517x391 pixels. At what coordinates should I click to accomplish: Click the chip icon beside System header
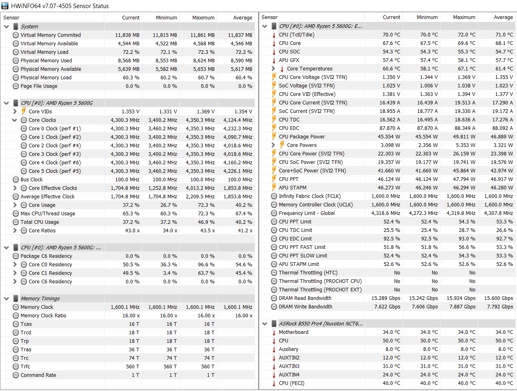tap(16, 26)
